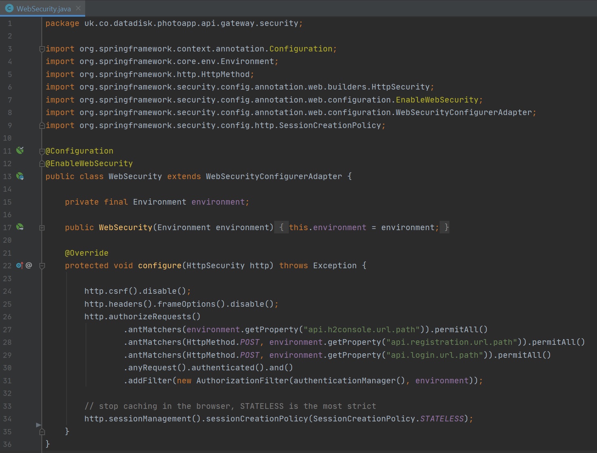Click line number 33 in the gutter
Screen dimensions: 597x453
(x=7, y=406)
